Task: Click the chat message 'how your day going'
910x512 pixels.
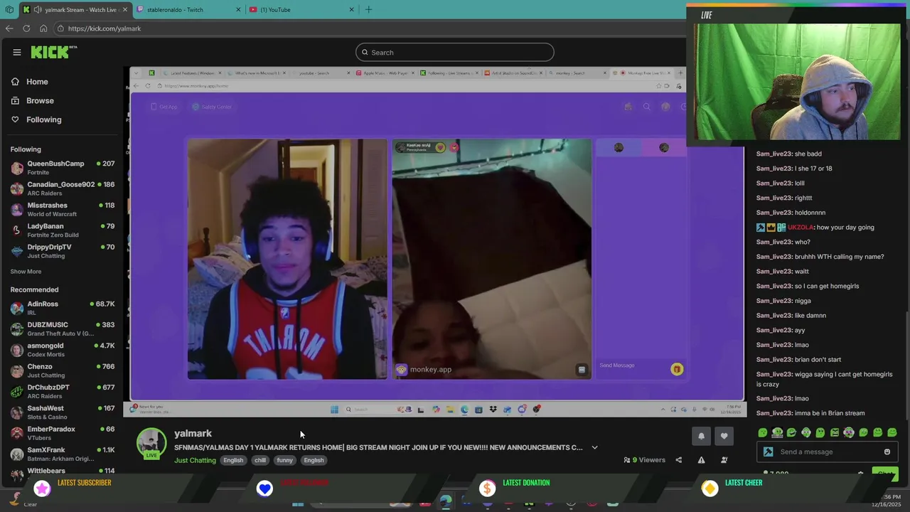Action: [x=845, y=228]
